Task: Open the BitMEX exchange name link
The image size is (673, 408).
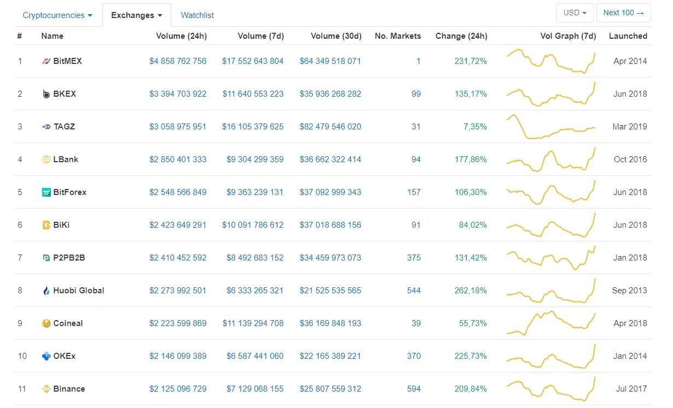Action: point(68,61)
